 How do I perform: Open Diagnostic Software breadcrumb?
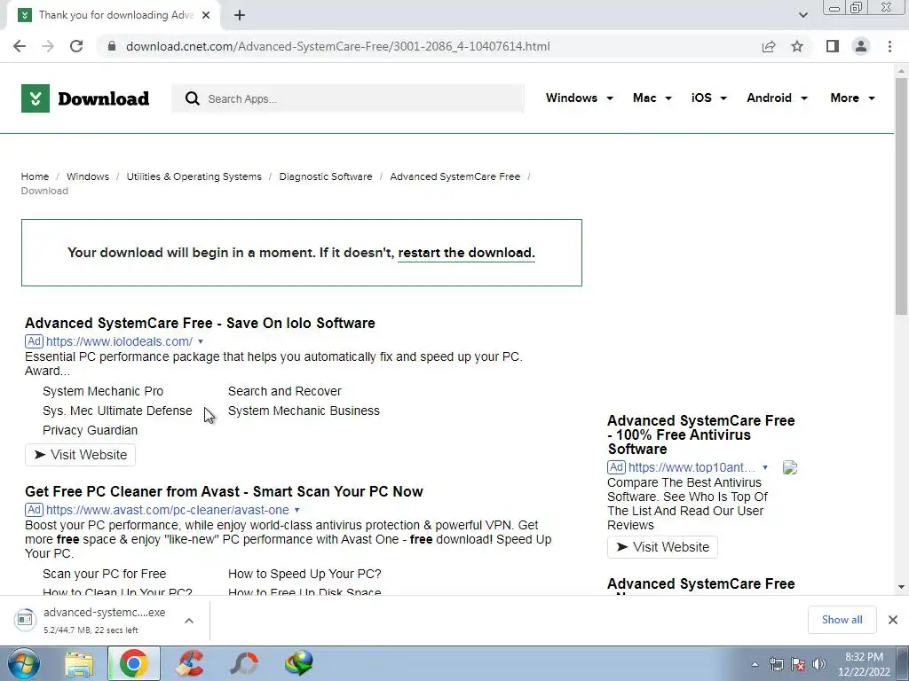(326, 176)
